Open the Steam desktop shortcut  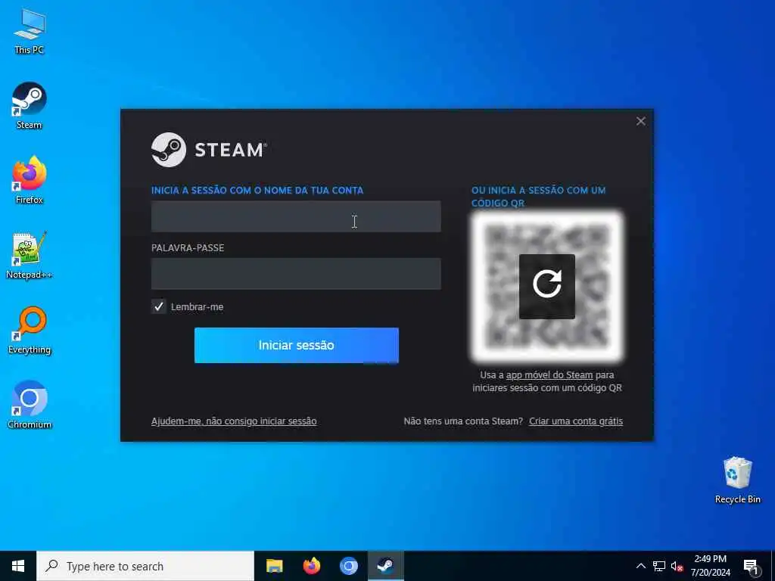click(x=30, y=106)
